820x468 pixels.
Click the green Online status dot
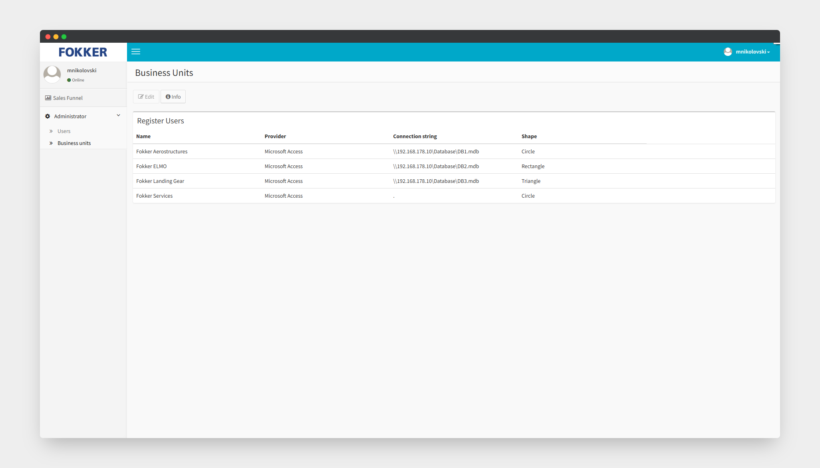69,80
